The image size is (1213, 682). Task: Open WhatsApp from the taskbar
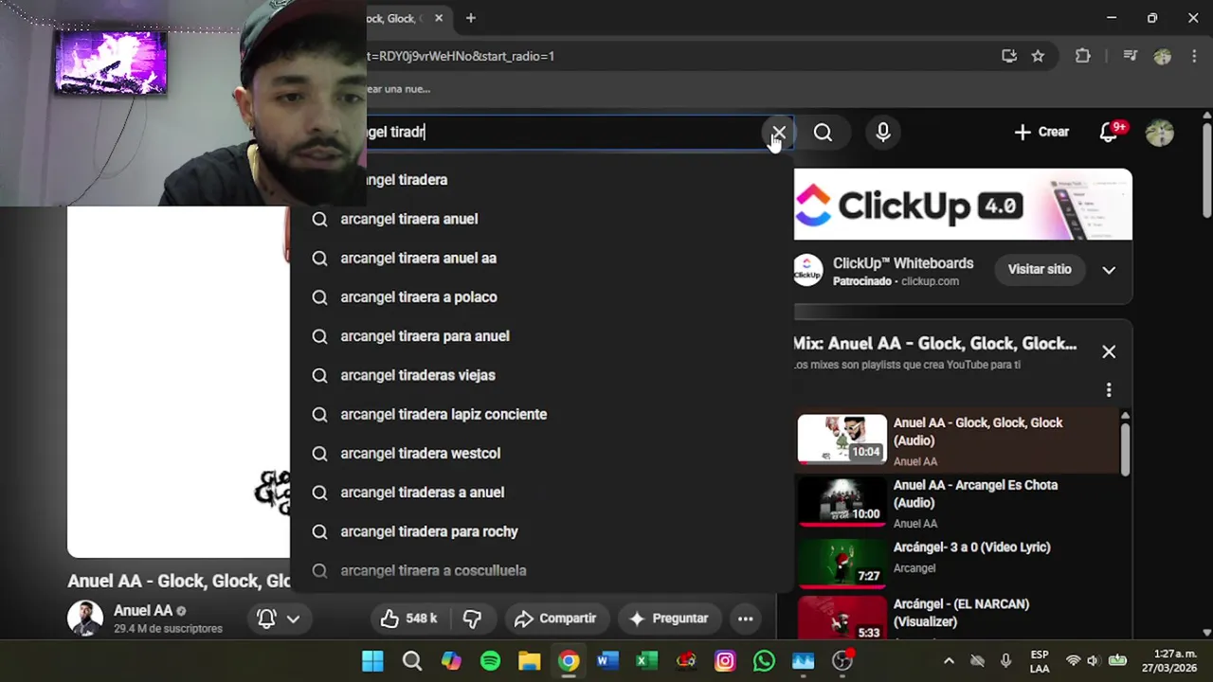click(x=764, y=661)
